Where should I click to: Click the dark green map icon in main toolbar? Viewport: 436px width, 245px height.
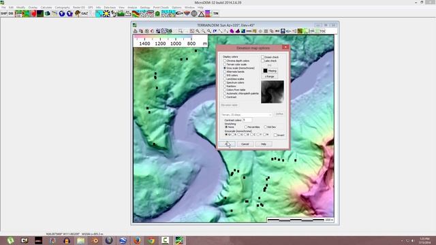coord(40,14)
